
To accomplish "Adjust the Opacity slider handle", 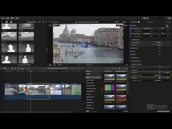I will (x=153, y=45).
